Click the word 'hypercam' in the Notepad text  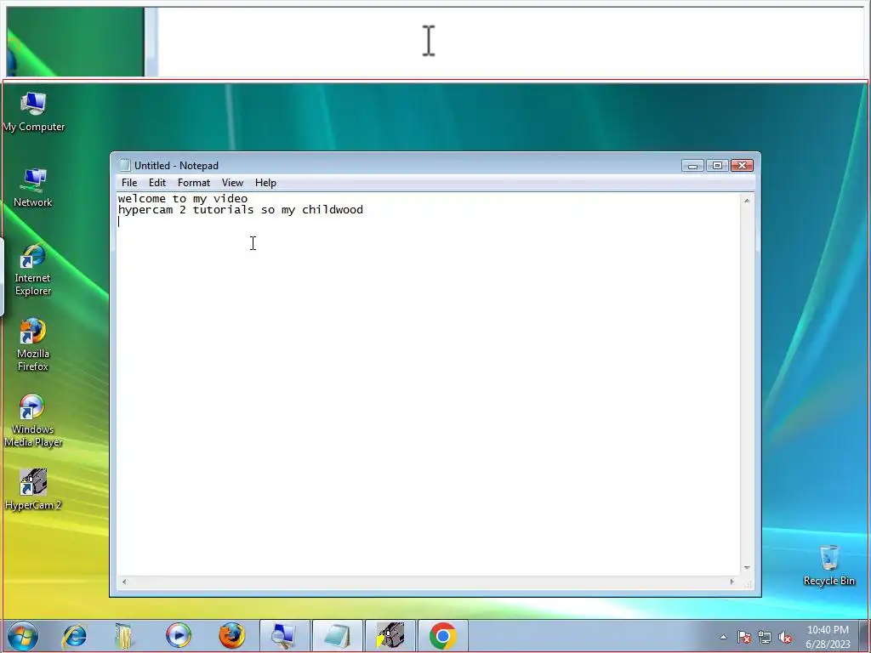pos(145,210)
